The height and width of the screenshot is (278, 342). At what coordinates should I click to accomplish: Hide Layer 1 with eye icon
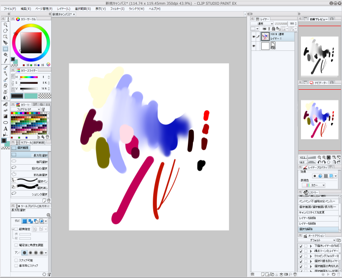[x=253, y=36]
